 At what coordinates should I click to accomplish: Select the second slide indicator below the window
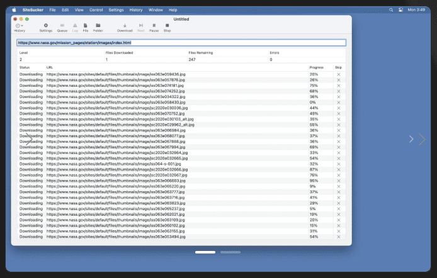pos(230,252)
